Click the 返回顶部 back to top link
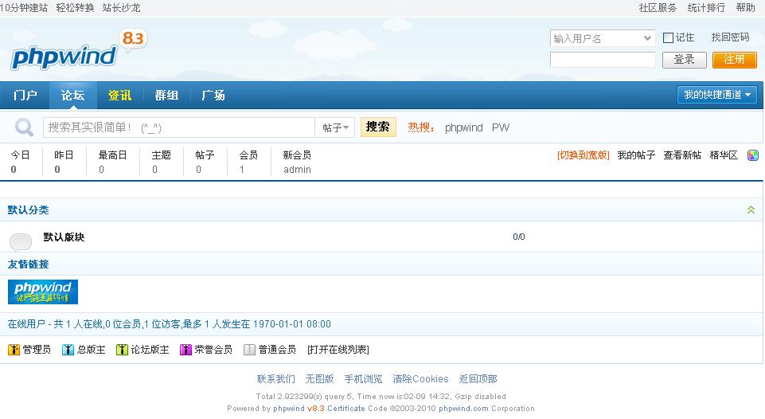765x419 pixels. tap(478, 379)
